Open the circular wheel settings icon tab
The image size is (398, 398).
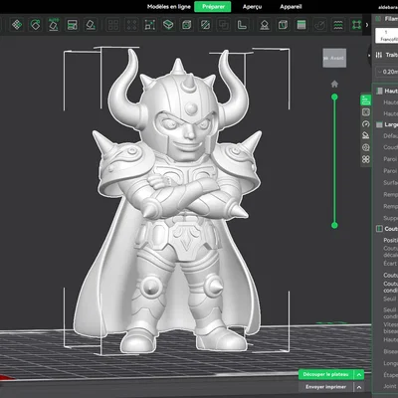(366, 147)
